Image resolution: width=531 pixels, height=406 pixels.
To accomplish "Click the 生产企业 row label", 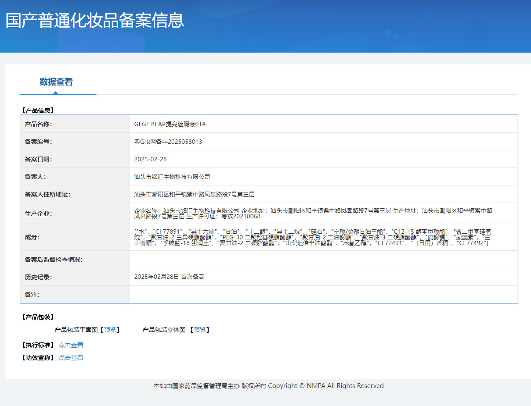I will tap(38, 214).
